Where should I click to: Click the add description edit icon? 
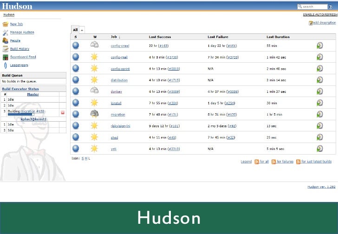[311, 23]
